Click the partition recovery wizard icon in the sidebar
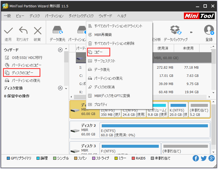The width and height of the screenshot is (218, 169). (7, 80)
